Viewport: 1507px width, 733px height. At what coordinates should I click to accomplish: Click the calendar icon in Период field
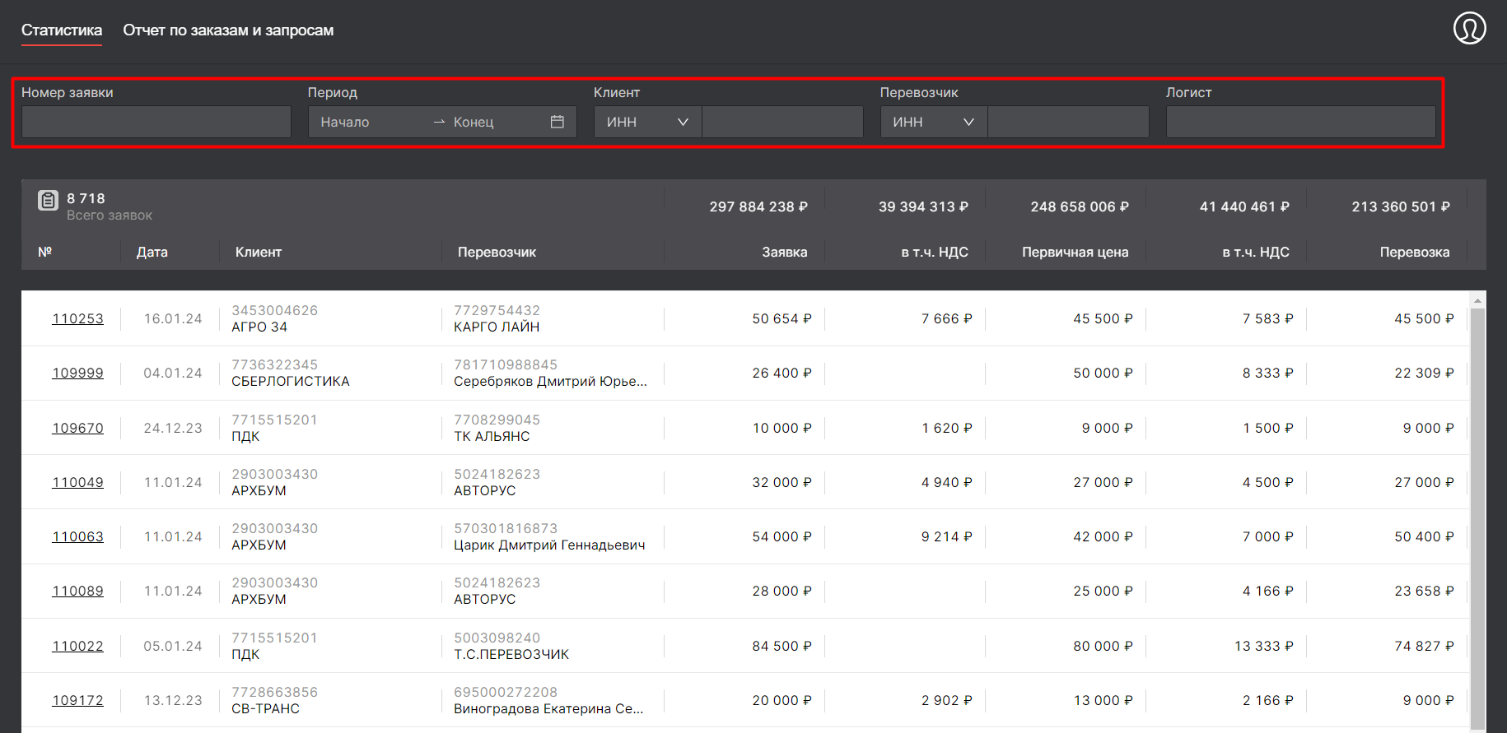pos(558,122)
